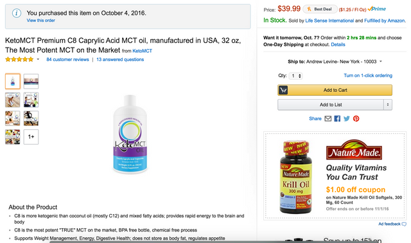Share the product on Twitter
The image size is (411, 243).
tap(347, 119)
